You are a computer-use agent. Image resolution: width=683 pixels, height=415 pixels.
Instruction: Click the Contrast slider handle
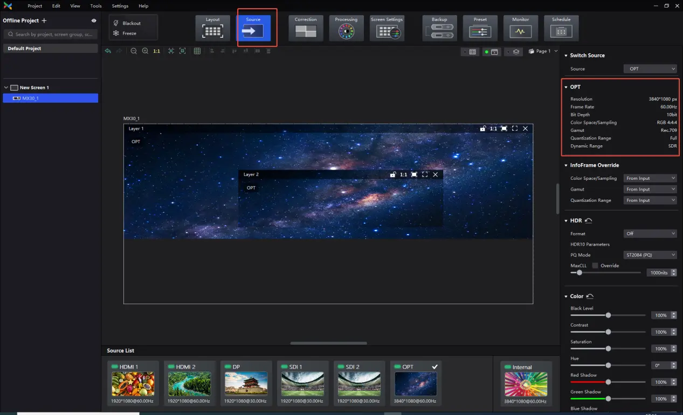[x=608, y=332]
